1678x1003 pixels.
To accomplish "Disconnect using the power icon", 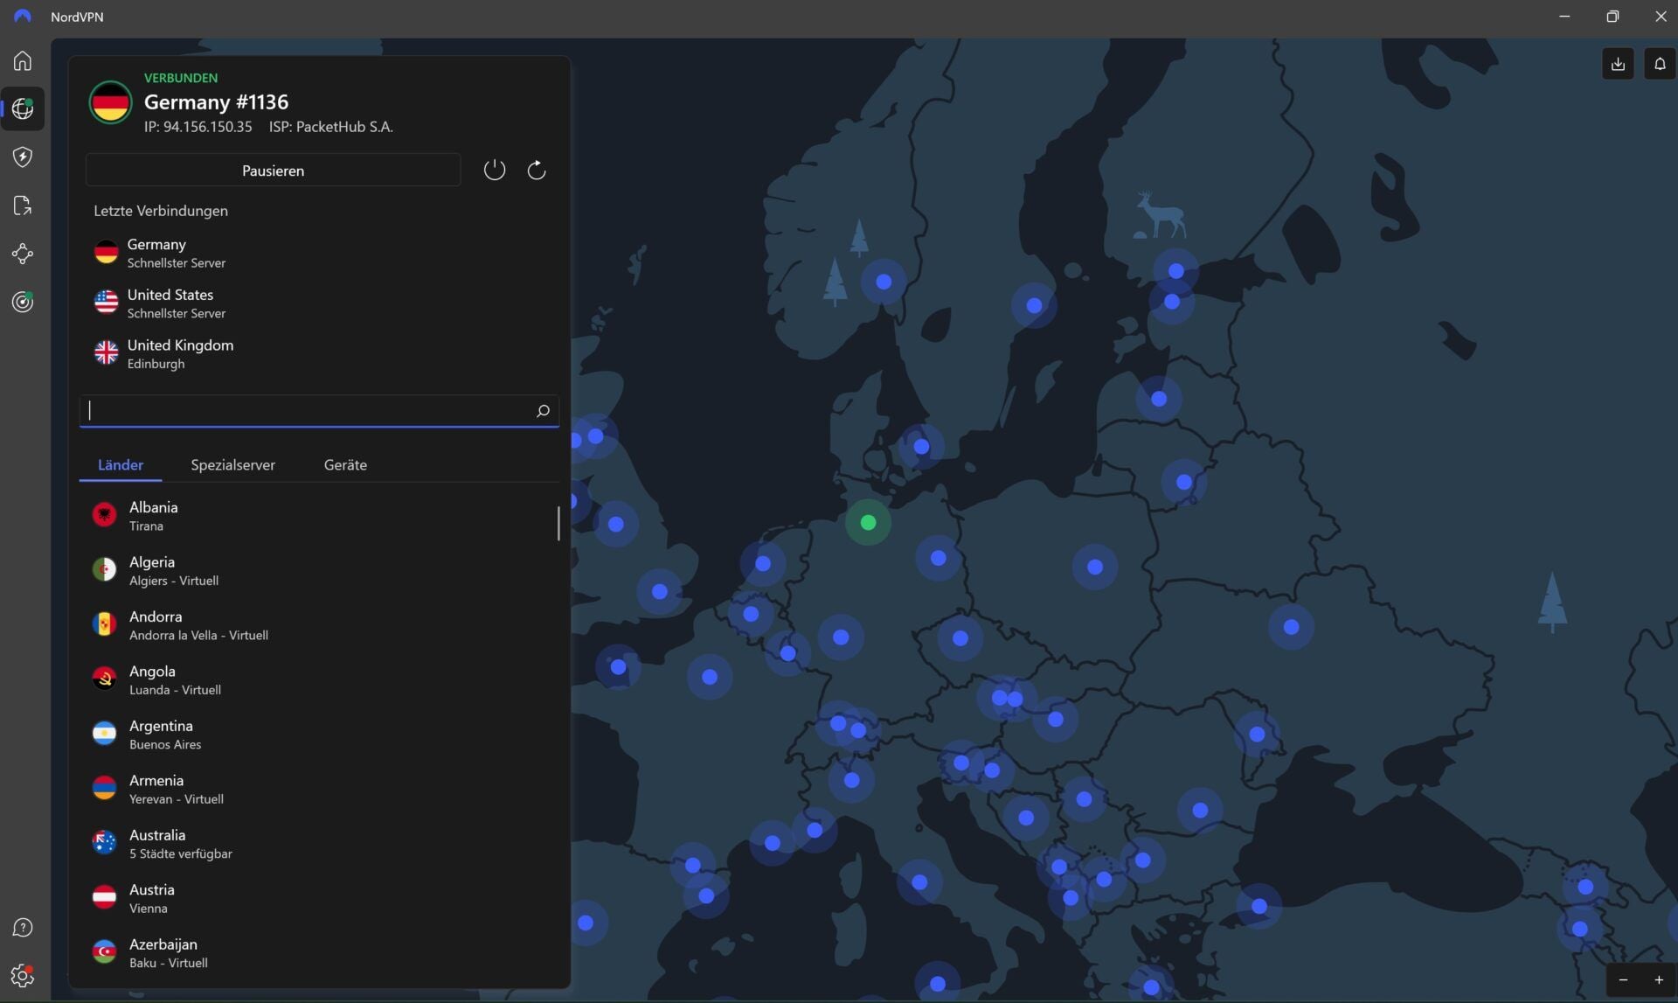I will (495, 170).
